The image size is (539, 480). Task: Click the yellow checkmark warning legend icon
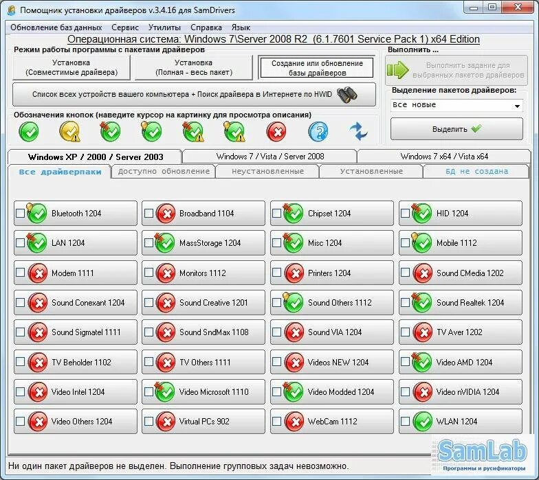point(70,132)
